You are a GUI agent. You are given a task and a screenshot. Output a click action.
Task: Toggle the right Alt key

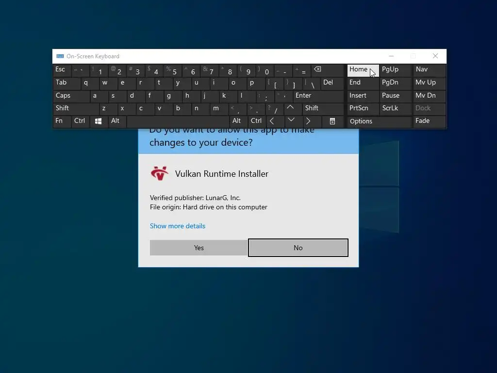coord(238,121)
